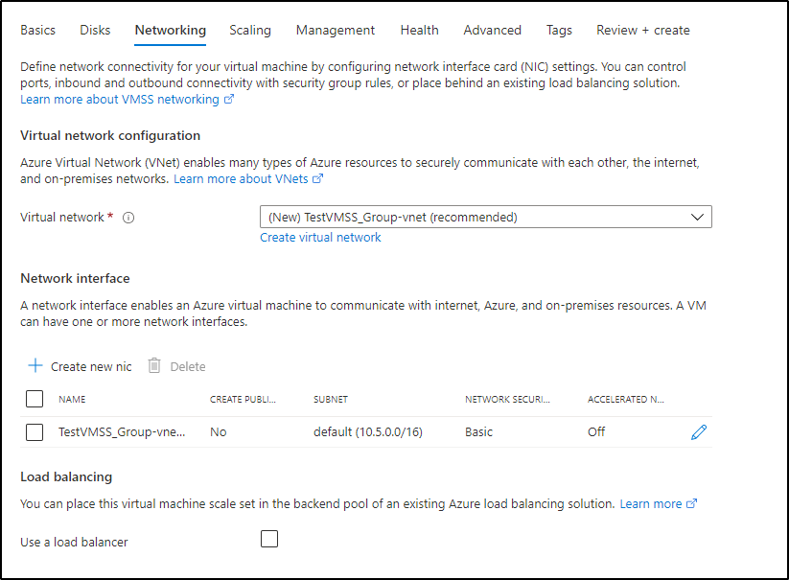The width and height of the screenshot is (789, 580).
Task: Open the Virtual network dropdown
Action: (485, 218)
